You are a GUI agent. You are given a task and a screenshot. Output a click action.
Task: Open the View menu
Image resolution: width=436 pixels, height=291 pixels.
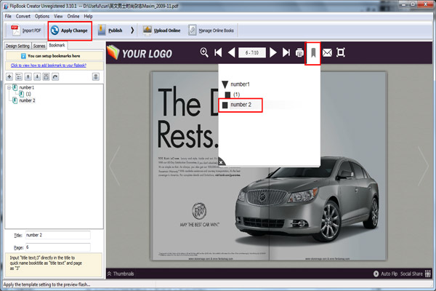click(58, 16)
